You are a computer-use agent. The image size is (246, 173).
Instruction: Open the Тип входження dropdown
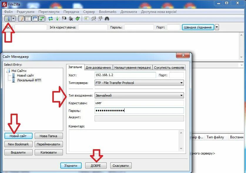(x=139, y=95)
